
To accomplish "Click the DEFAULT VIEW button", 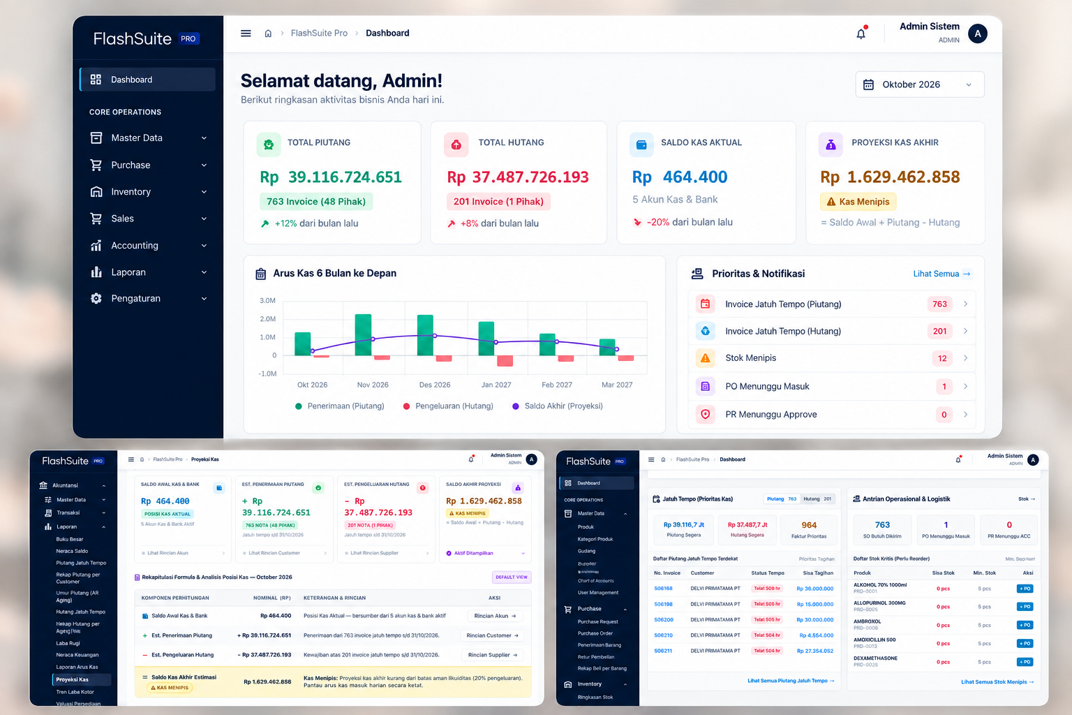I will (x=512, y=577).
